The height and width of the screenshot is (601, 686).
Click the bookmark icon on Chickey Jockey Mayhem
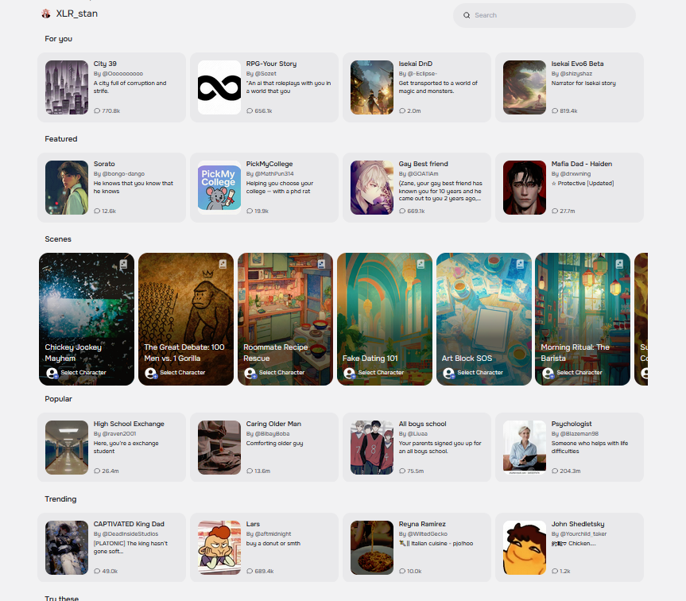tap(124, 264)
